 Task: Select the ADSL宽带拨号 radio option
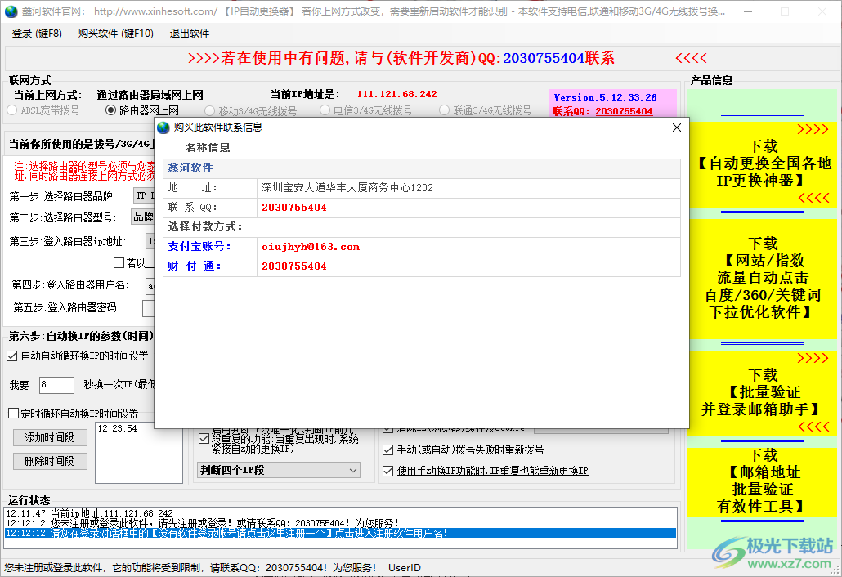pos(43,110)
